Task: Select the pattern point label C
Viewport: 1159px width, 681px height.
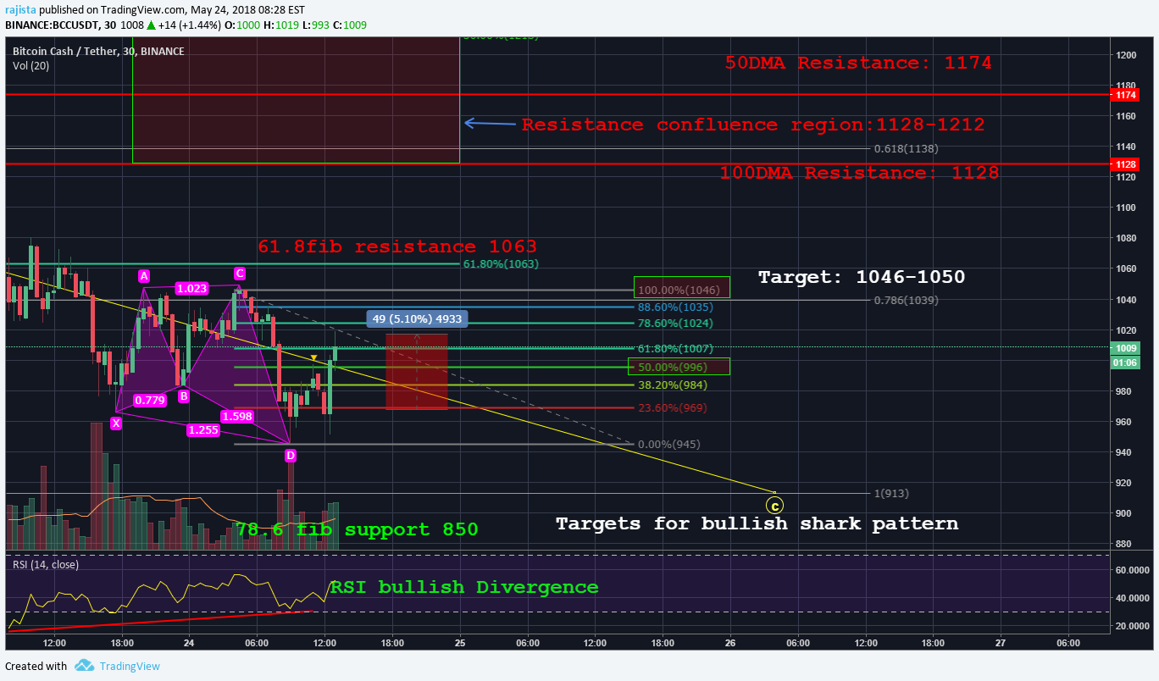Action: [240, 273]
